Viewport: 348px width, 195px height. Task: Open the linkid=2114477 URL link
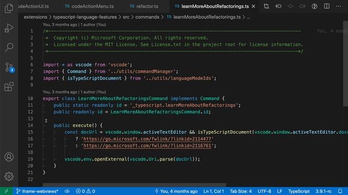coord(147,139)
